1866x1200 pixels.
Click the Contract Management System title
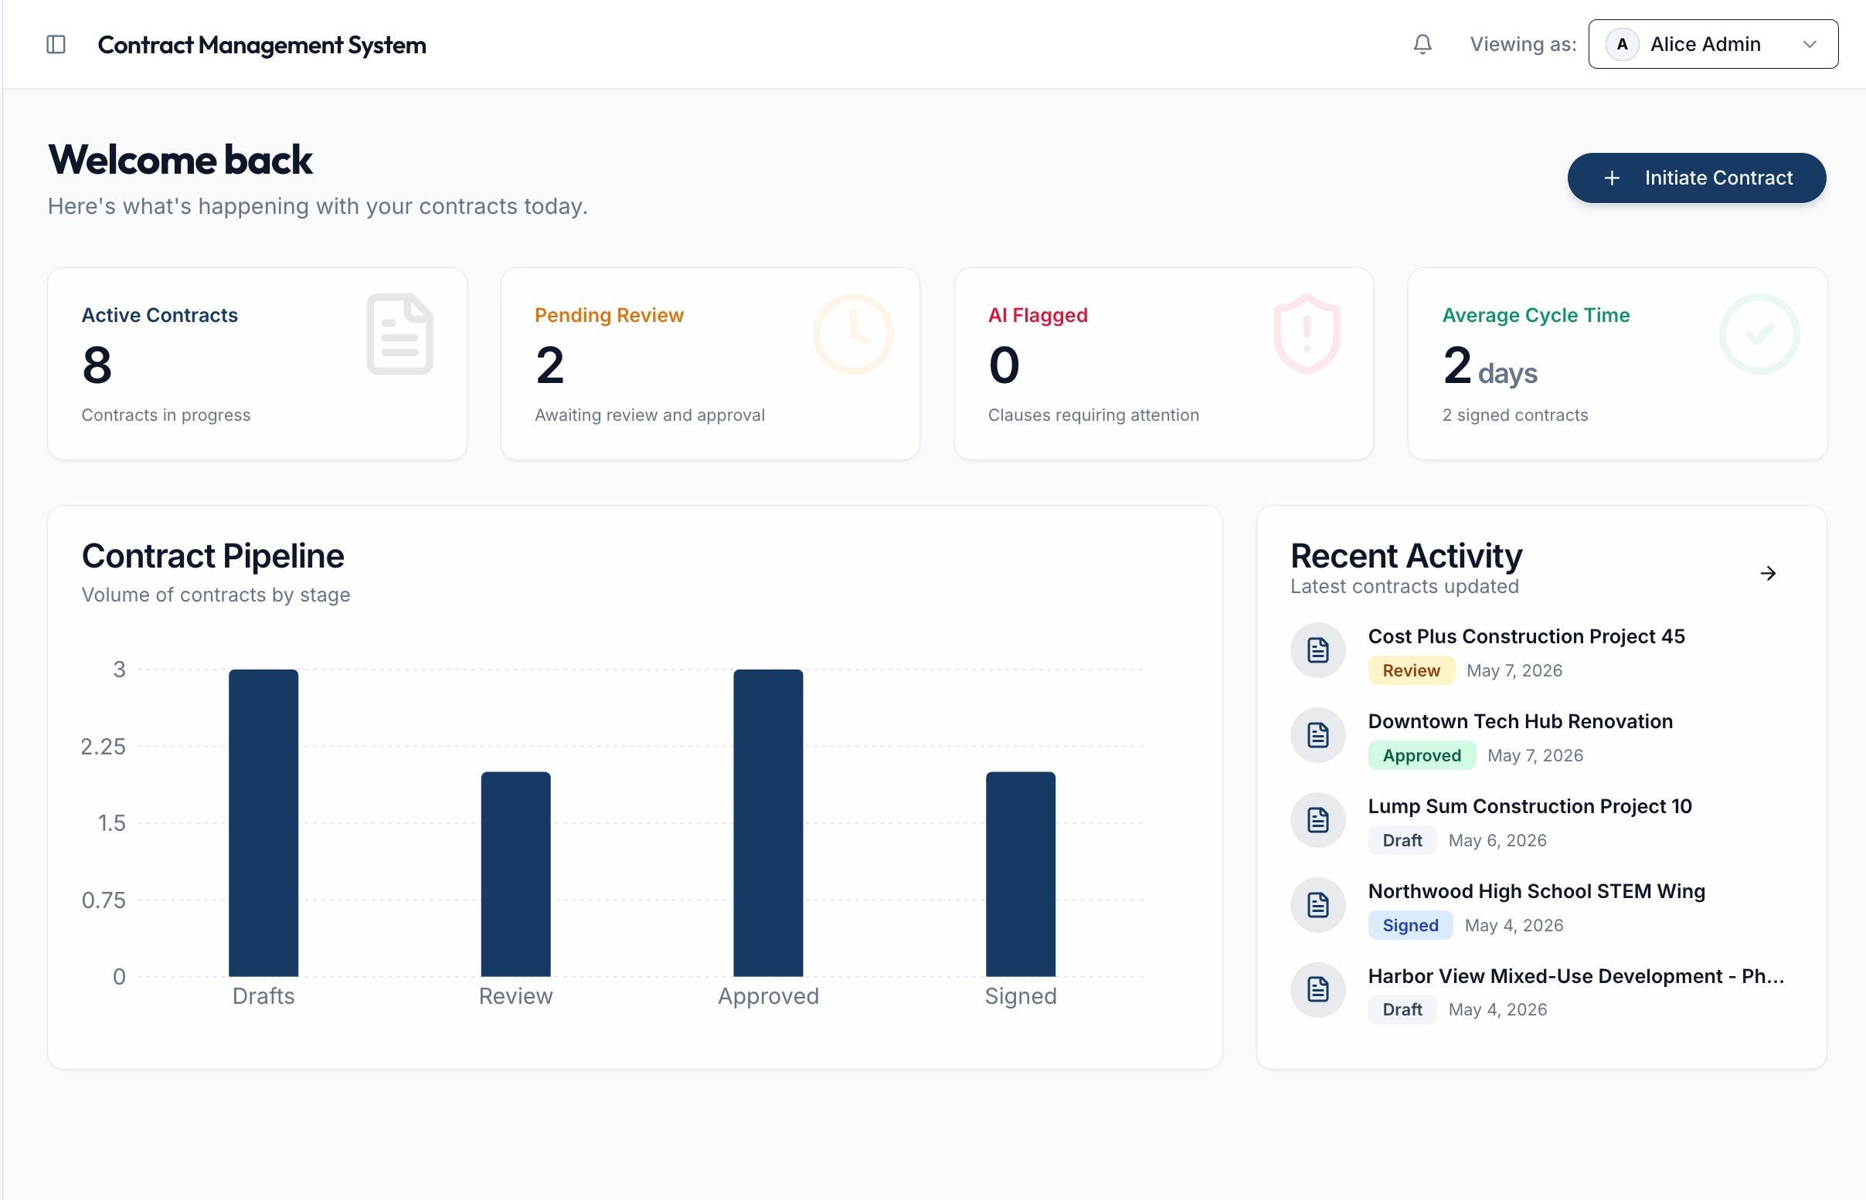coord(262,46)
